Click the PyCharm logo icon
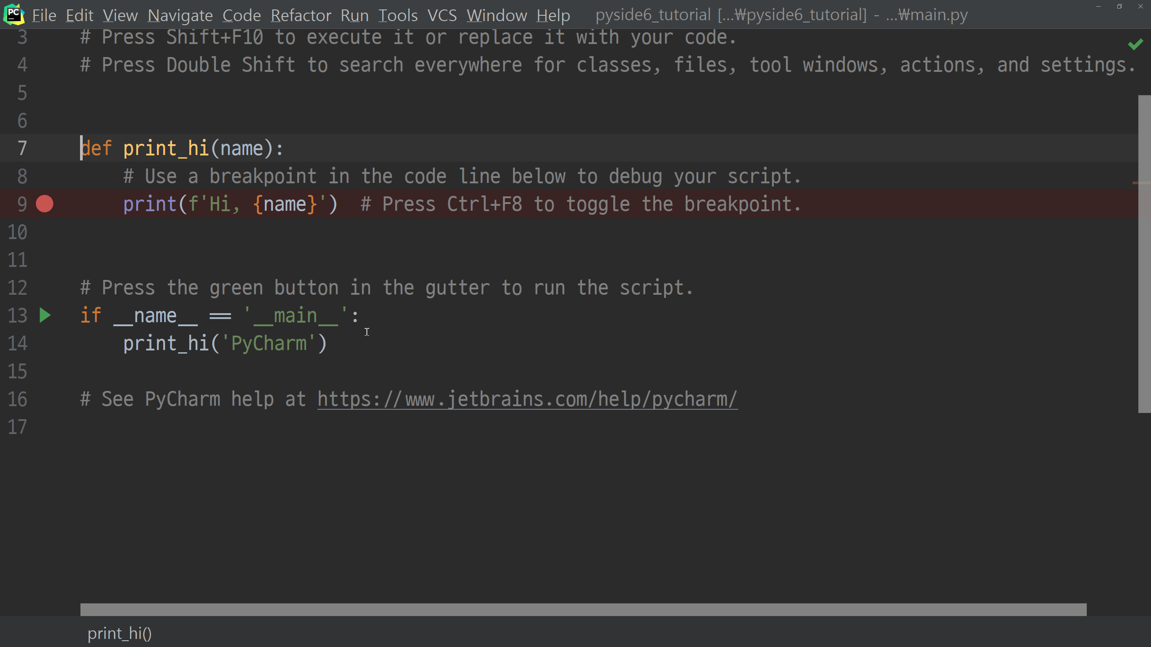Viewport: 1151px width, 647px height. point(14,14)
